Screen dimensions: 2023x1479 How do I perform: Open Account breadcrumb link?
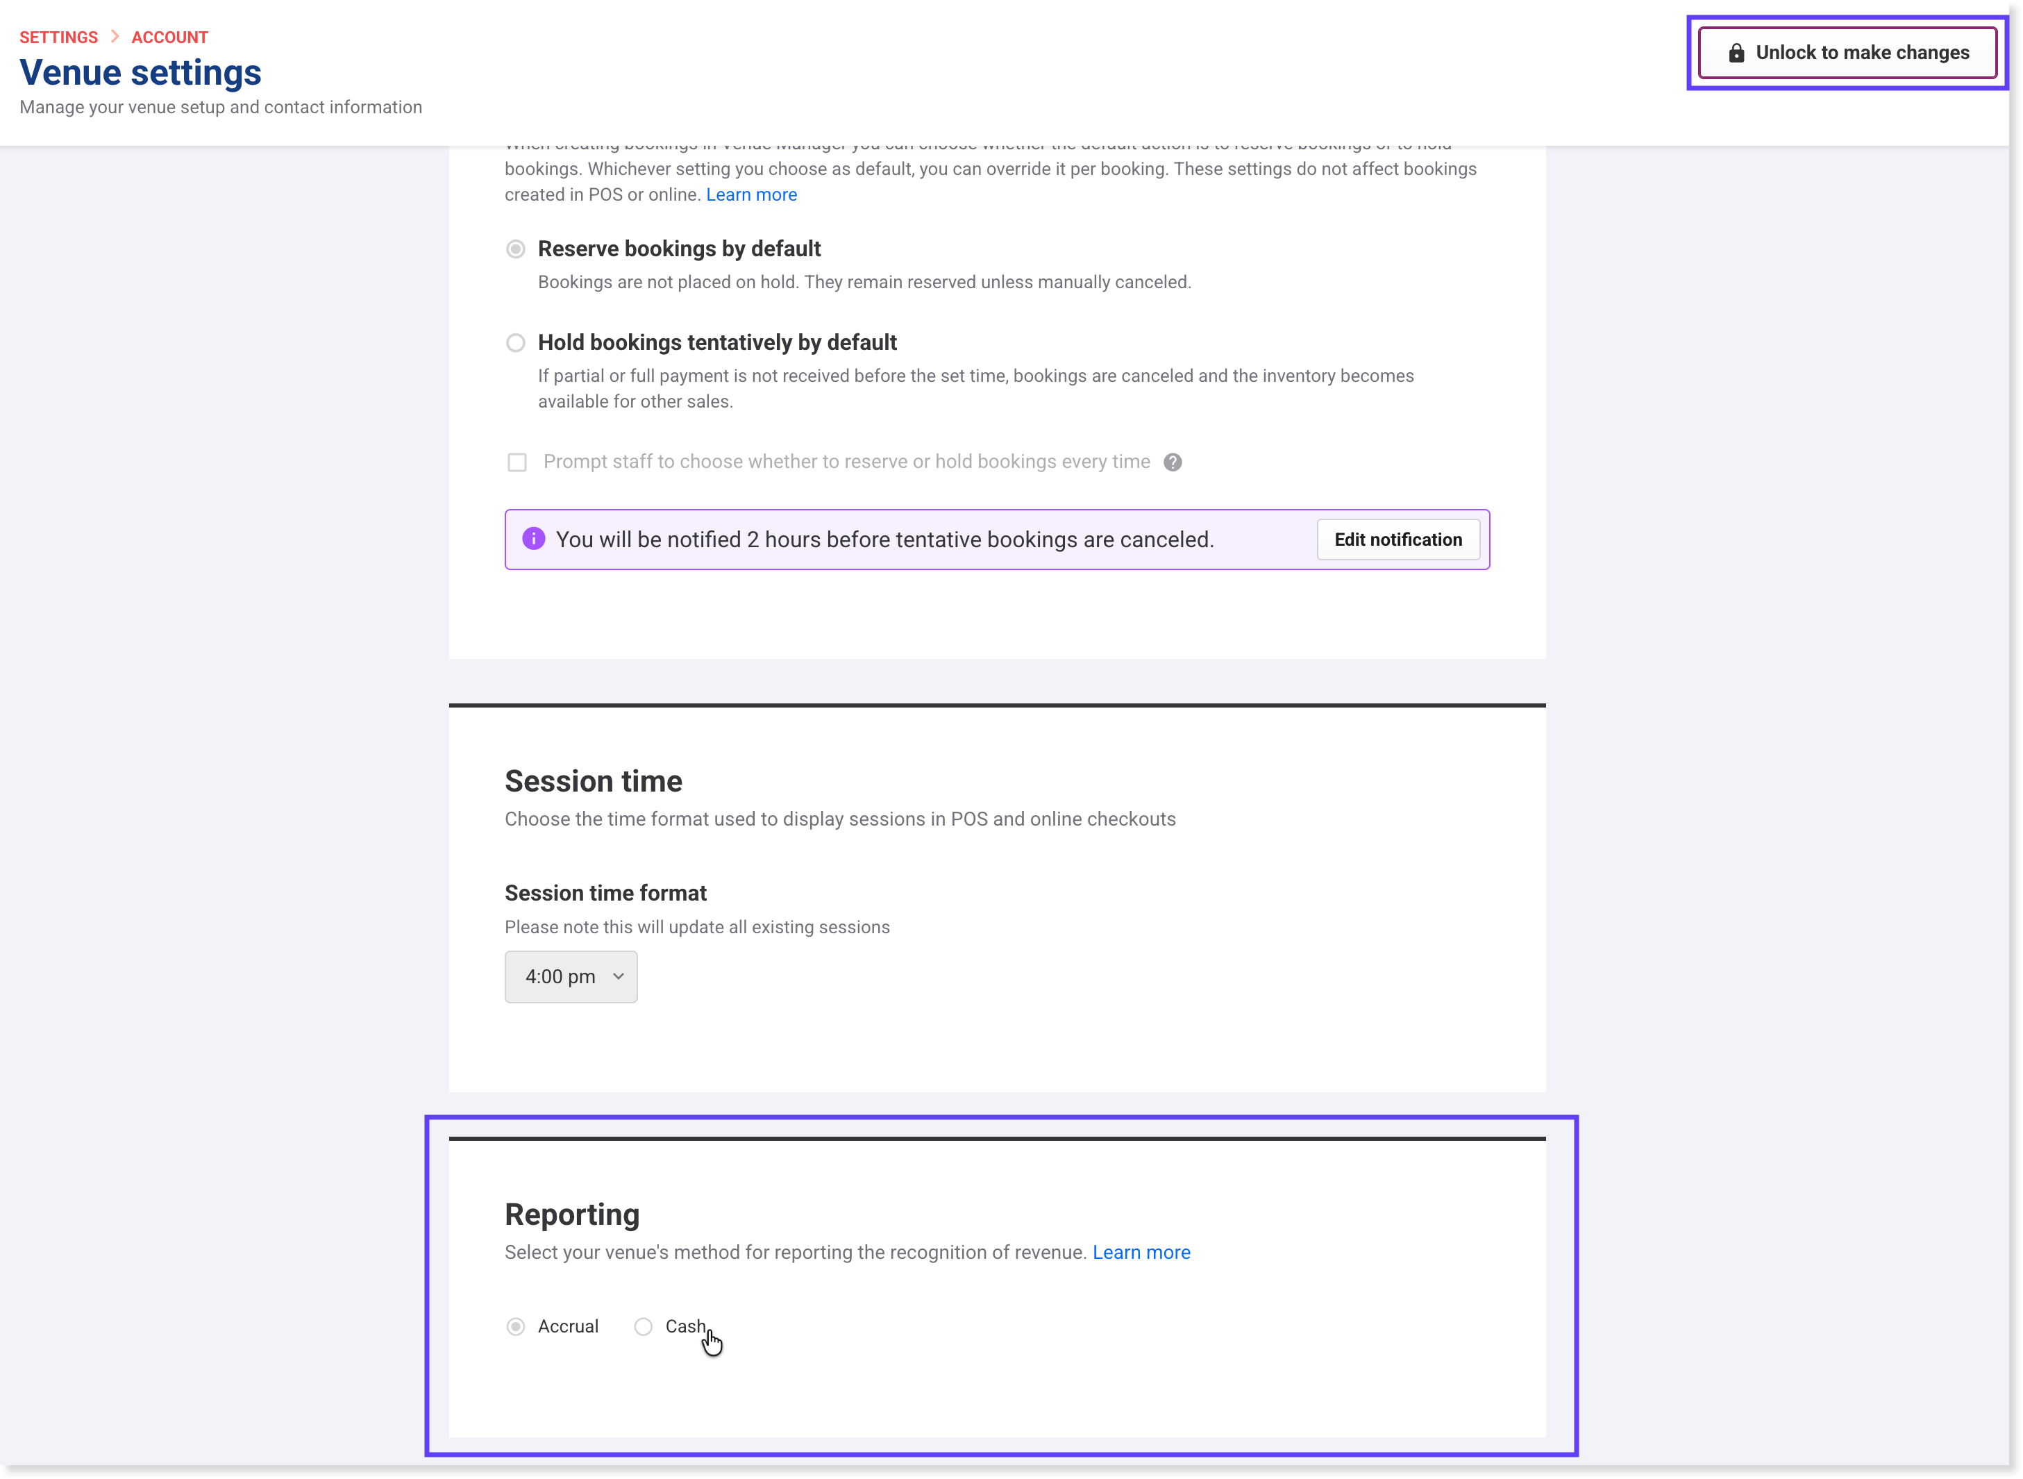(170, 37)
